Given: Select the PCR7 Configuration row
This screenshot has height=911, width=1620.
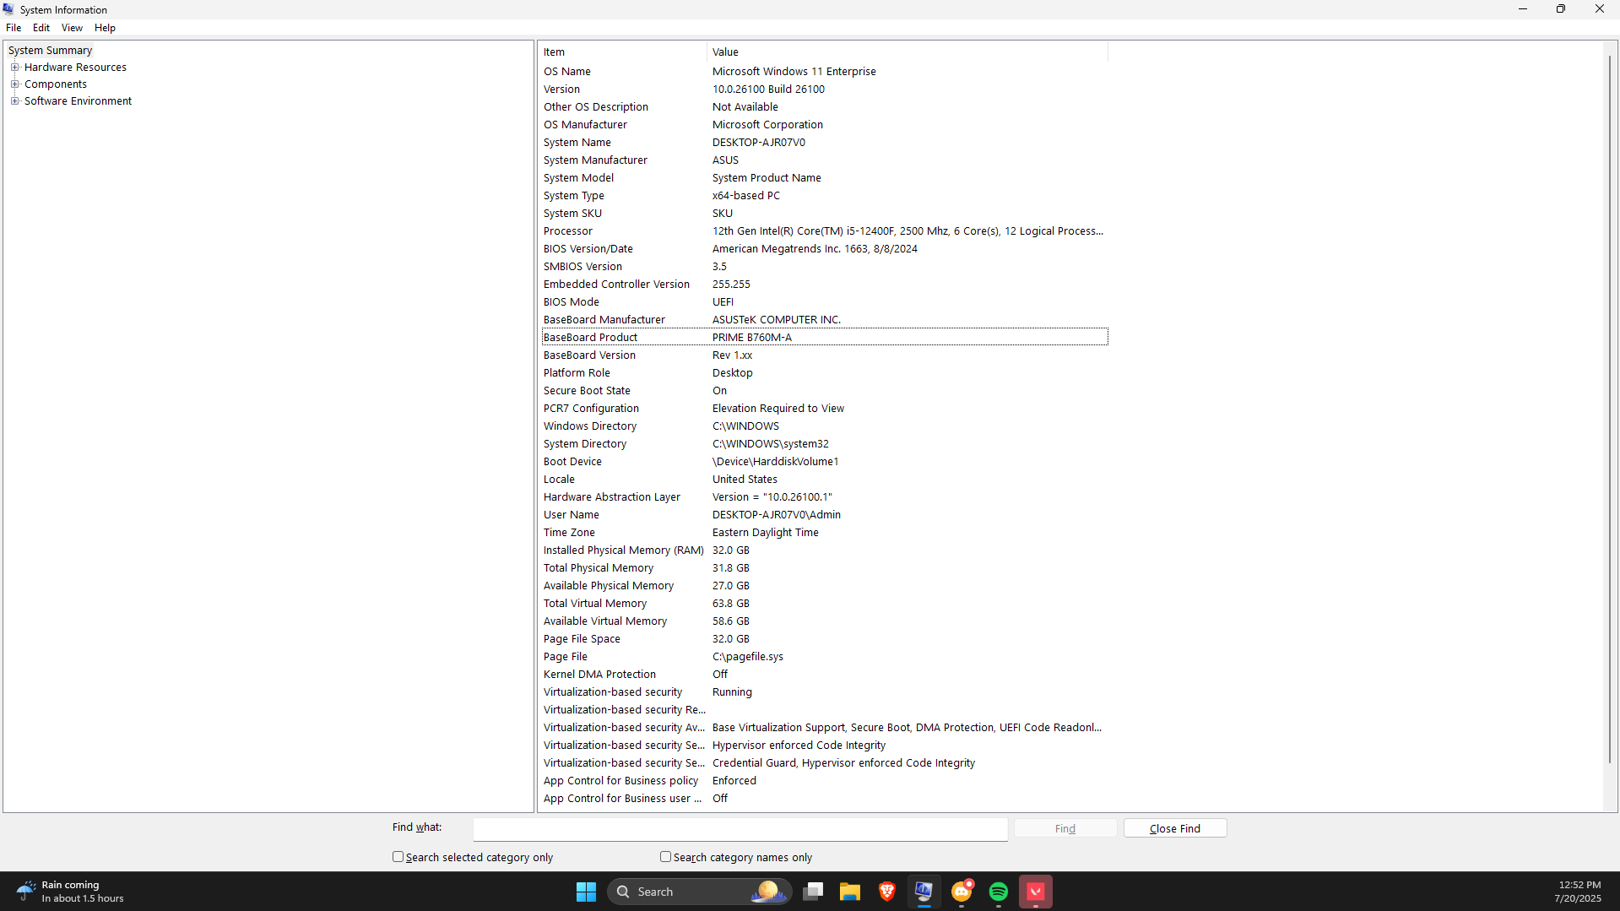Looking at the screenshot, I should pos(824,409).
